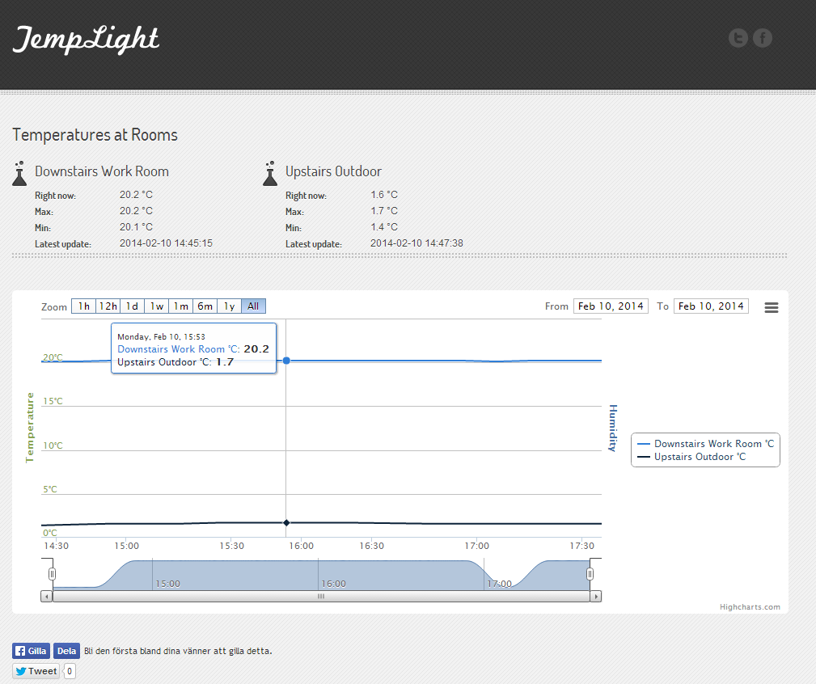Select the 12h zoom range
This screenshot has width=816, height=684.
(108, 306)
